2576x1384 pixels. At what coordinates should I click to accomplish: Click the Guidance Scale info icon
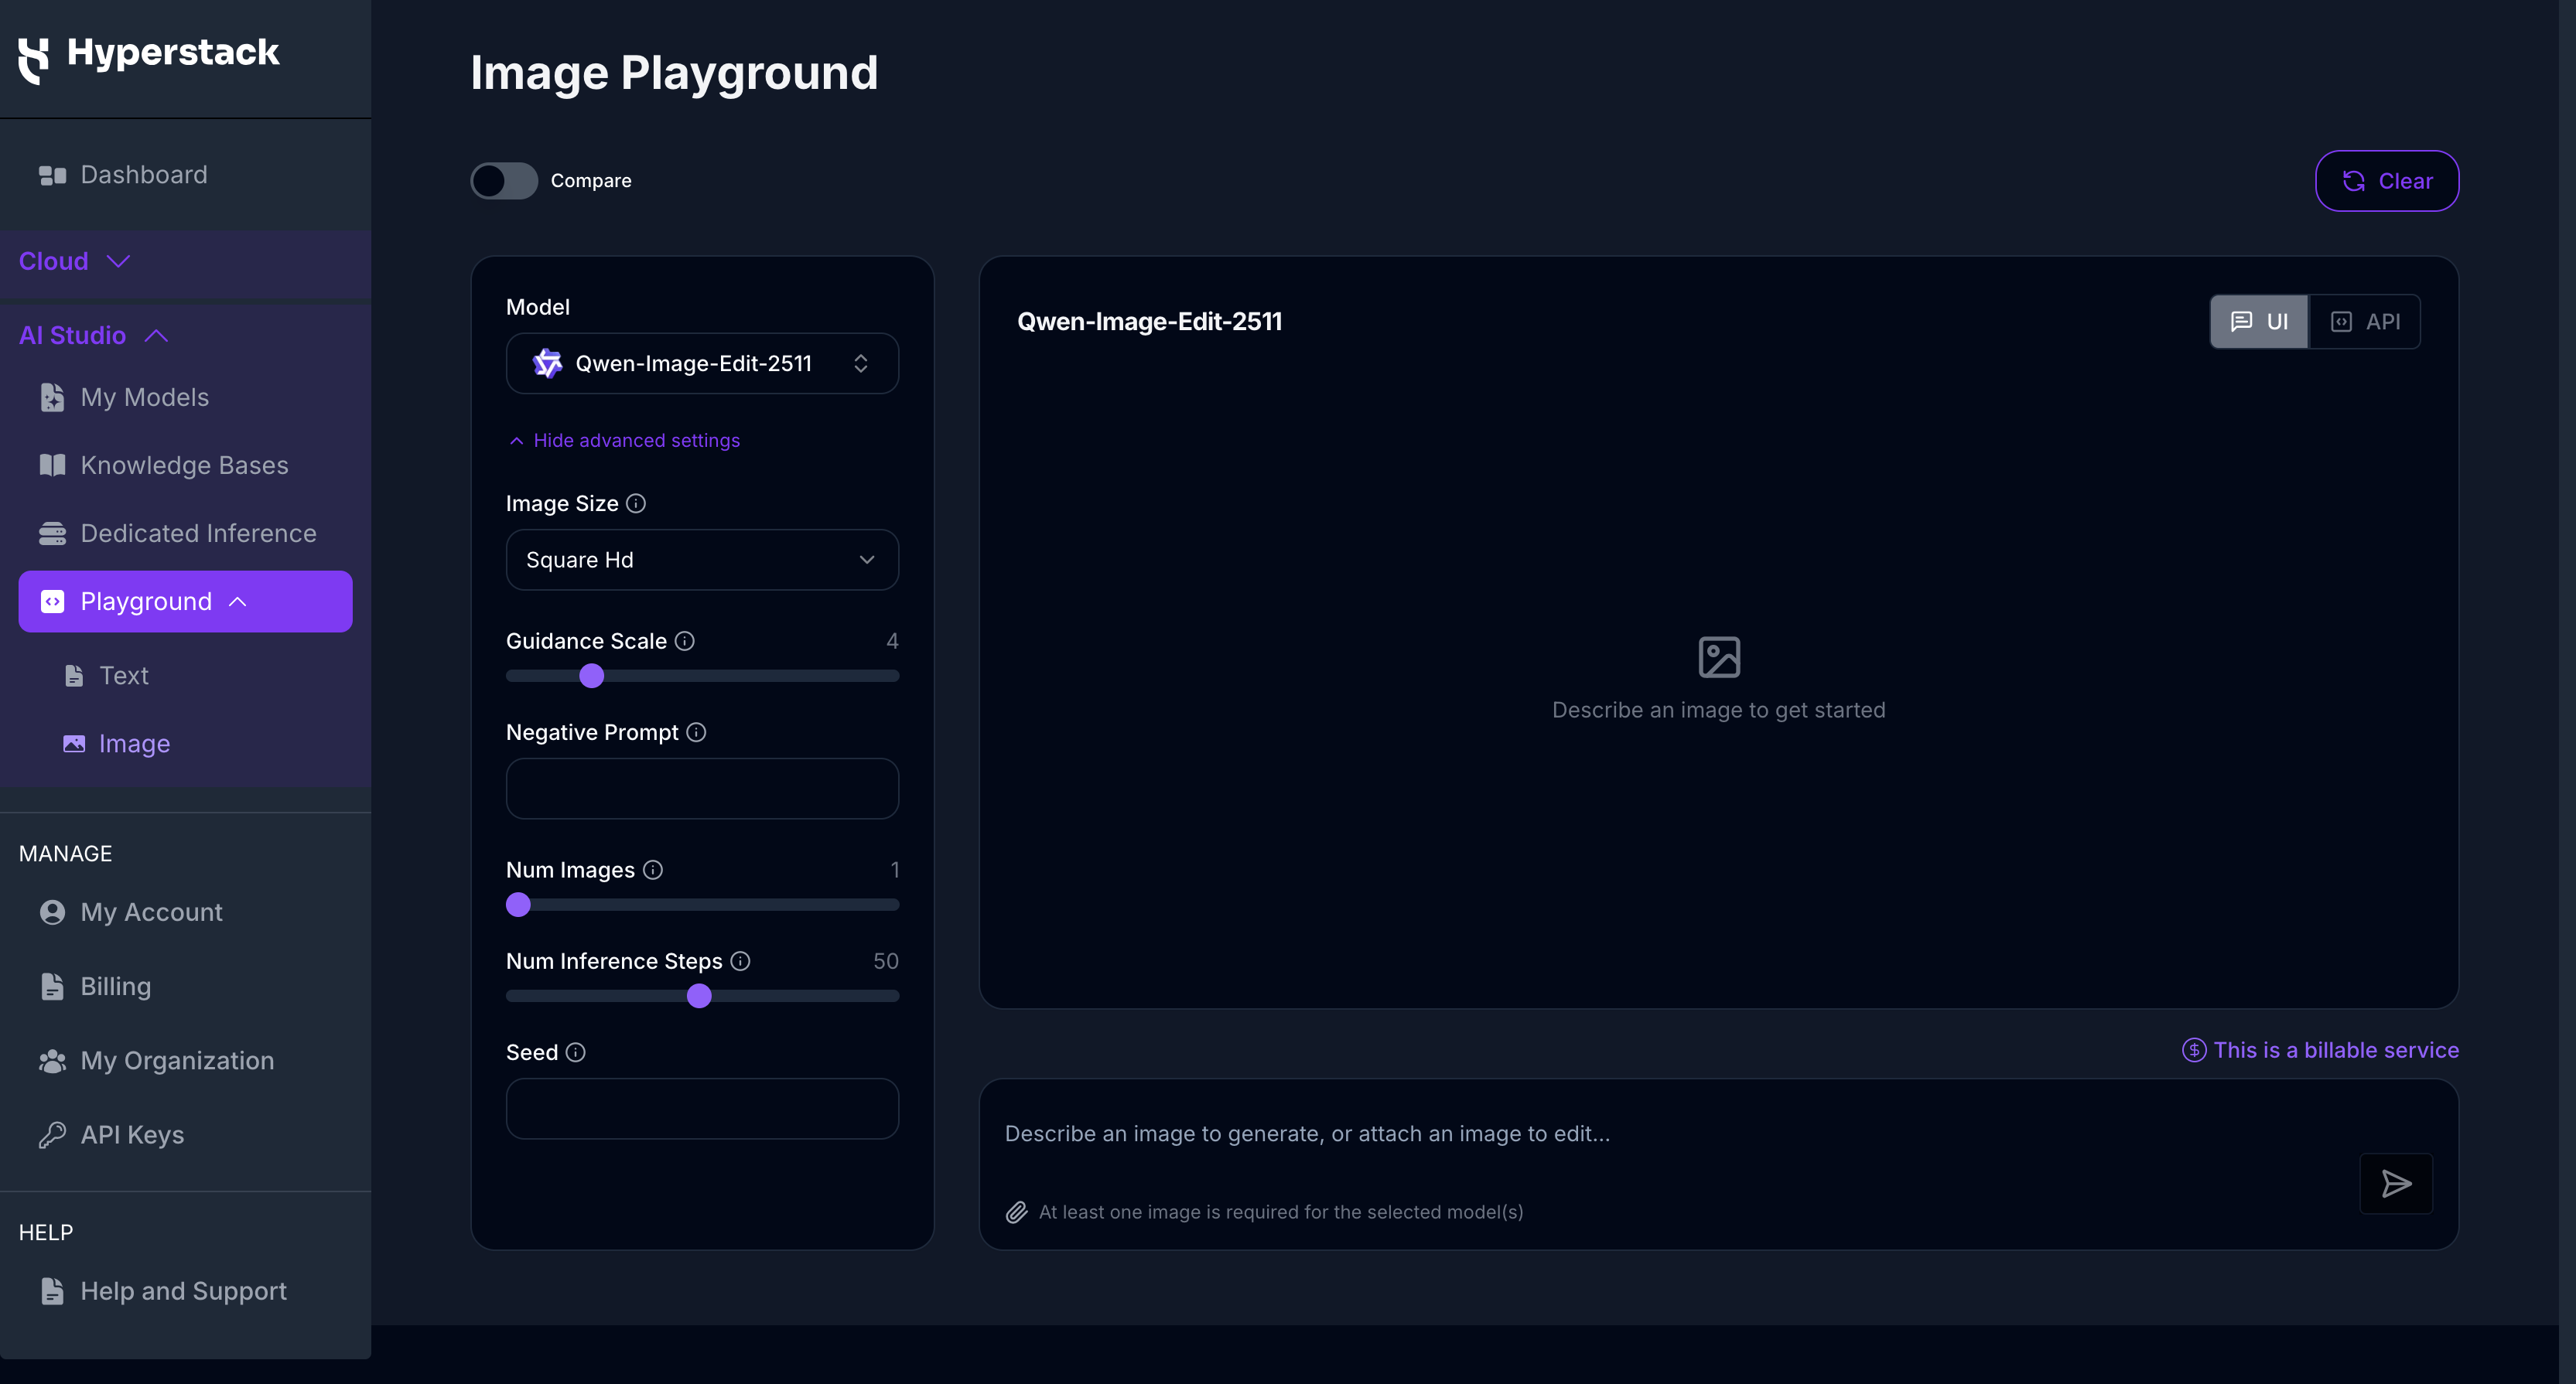(x=685, y=642)
